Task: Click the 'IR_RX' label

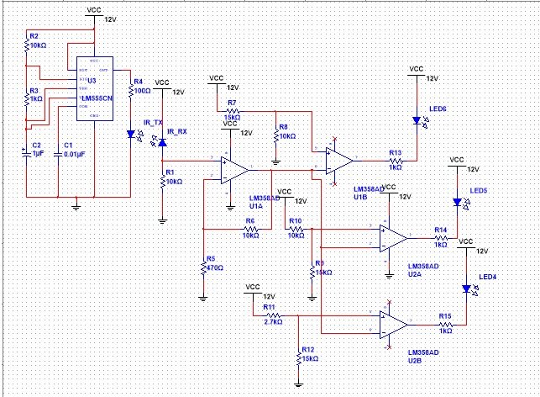Action: [x=177, y=132]
